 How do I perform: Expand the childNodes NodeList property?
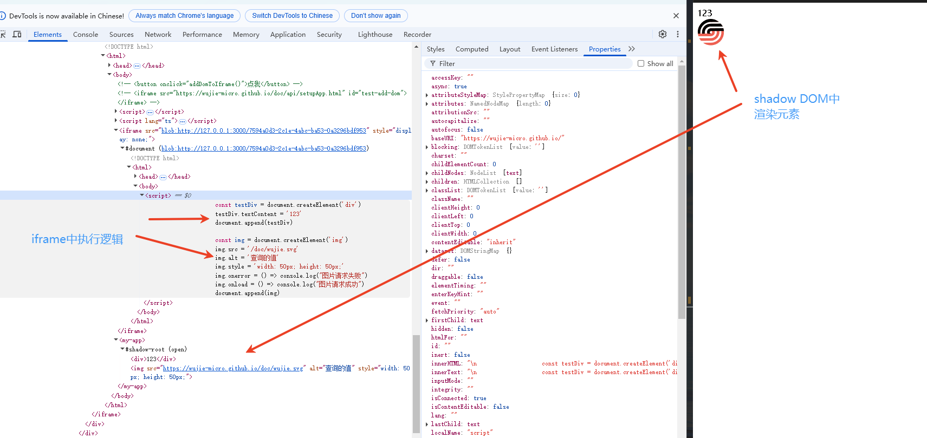(x=427, y=173)
